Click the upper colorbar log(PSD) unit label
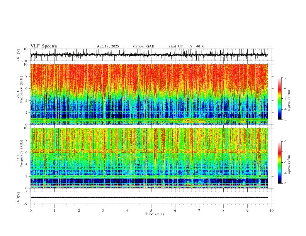The image size is (306, 236). (289, 100)
